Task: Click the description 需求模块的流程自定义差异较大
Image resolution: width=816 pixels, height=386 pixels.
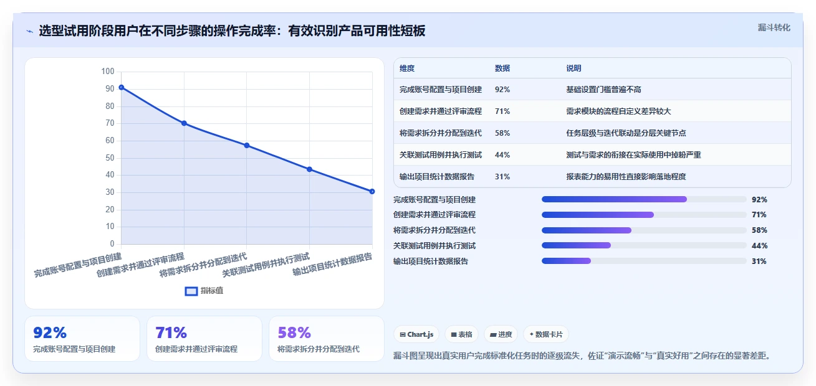Action: click(x=618, y=111)
